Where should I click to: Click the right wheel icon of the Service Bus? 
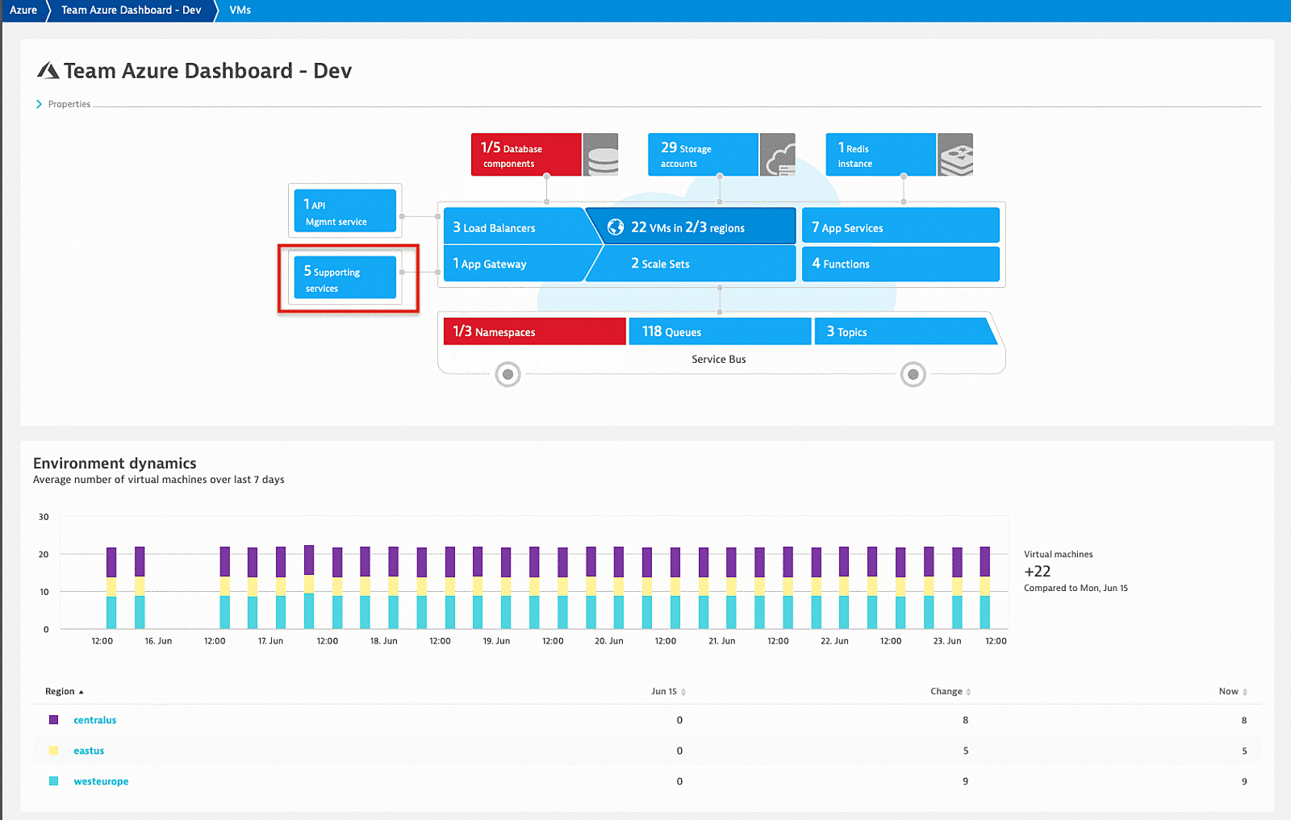pyautogui.click(x=913, y=373)
